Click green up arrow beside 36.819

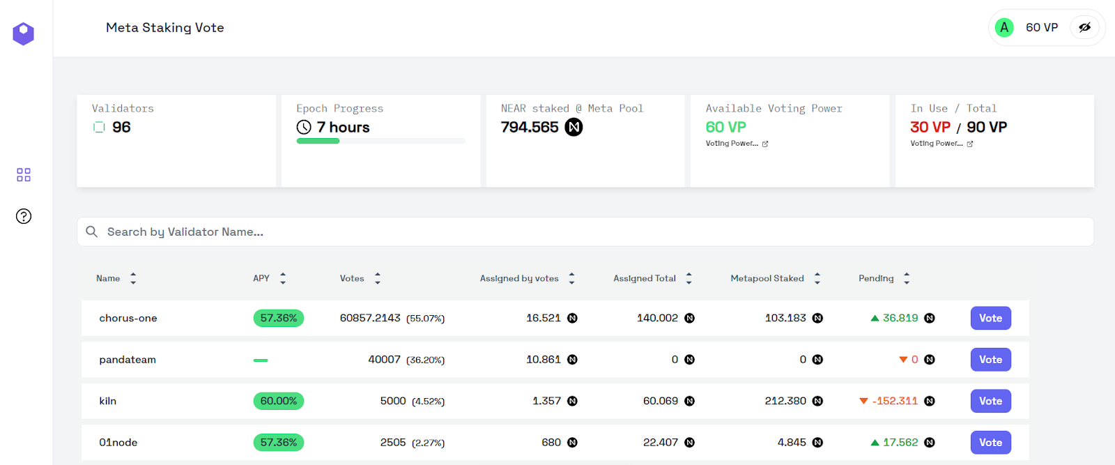875,318
